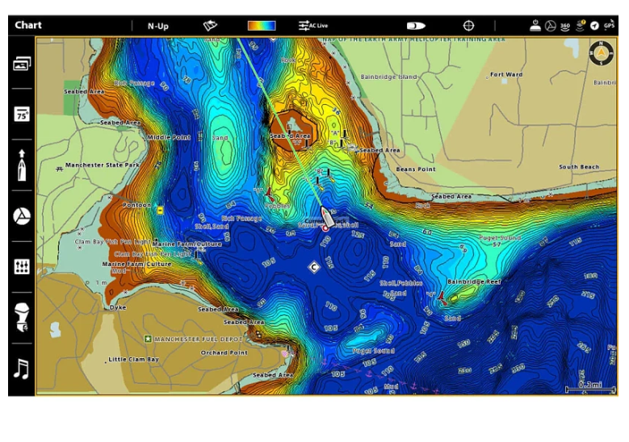The height and width of the screenshot is (442, 629).
Task: Click the compass north indicator on map
Action: point(599,53)
